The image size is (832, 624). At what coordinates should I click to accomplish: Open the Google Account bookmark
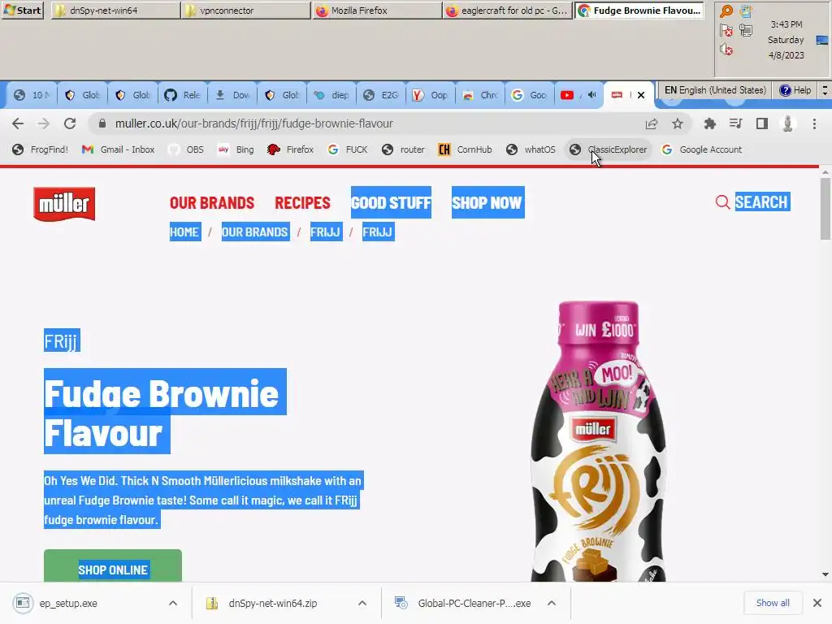tap(702, 149)
